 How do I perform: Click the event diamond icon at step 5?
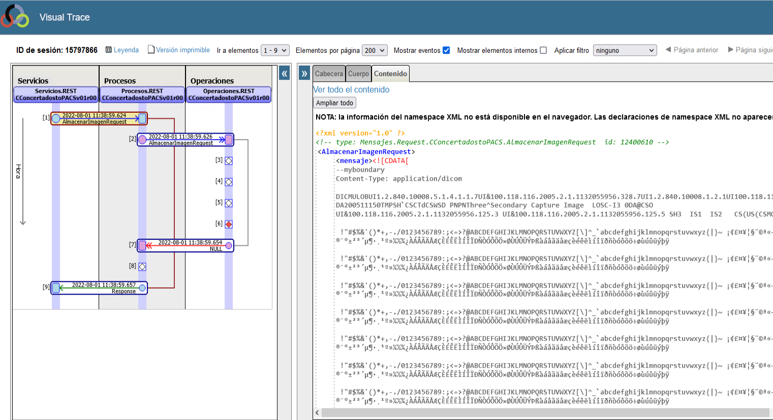tap(229, 203)
